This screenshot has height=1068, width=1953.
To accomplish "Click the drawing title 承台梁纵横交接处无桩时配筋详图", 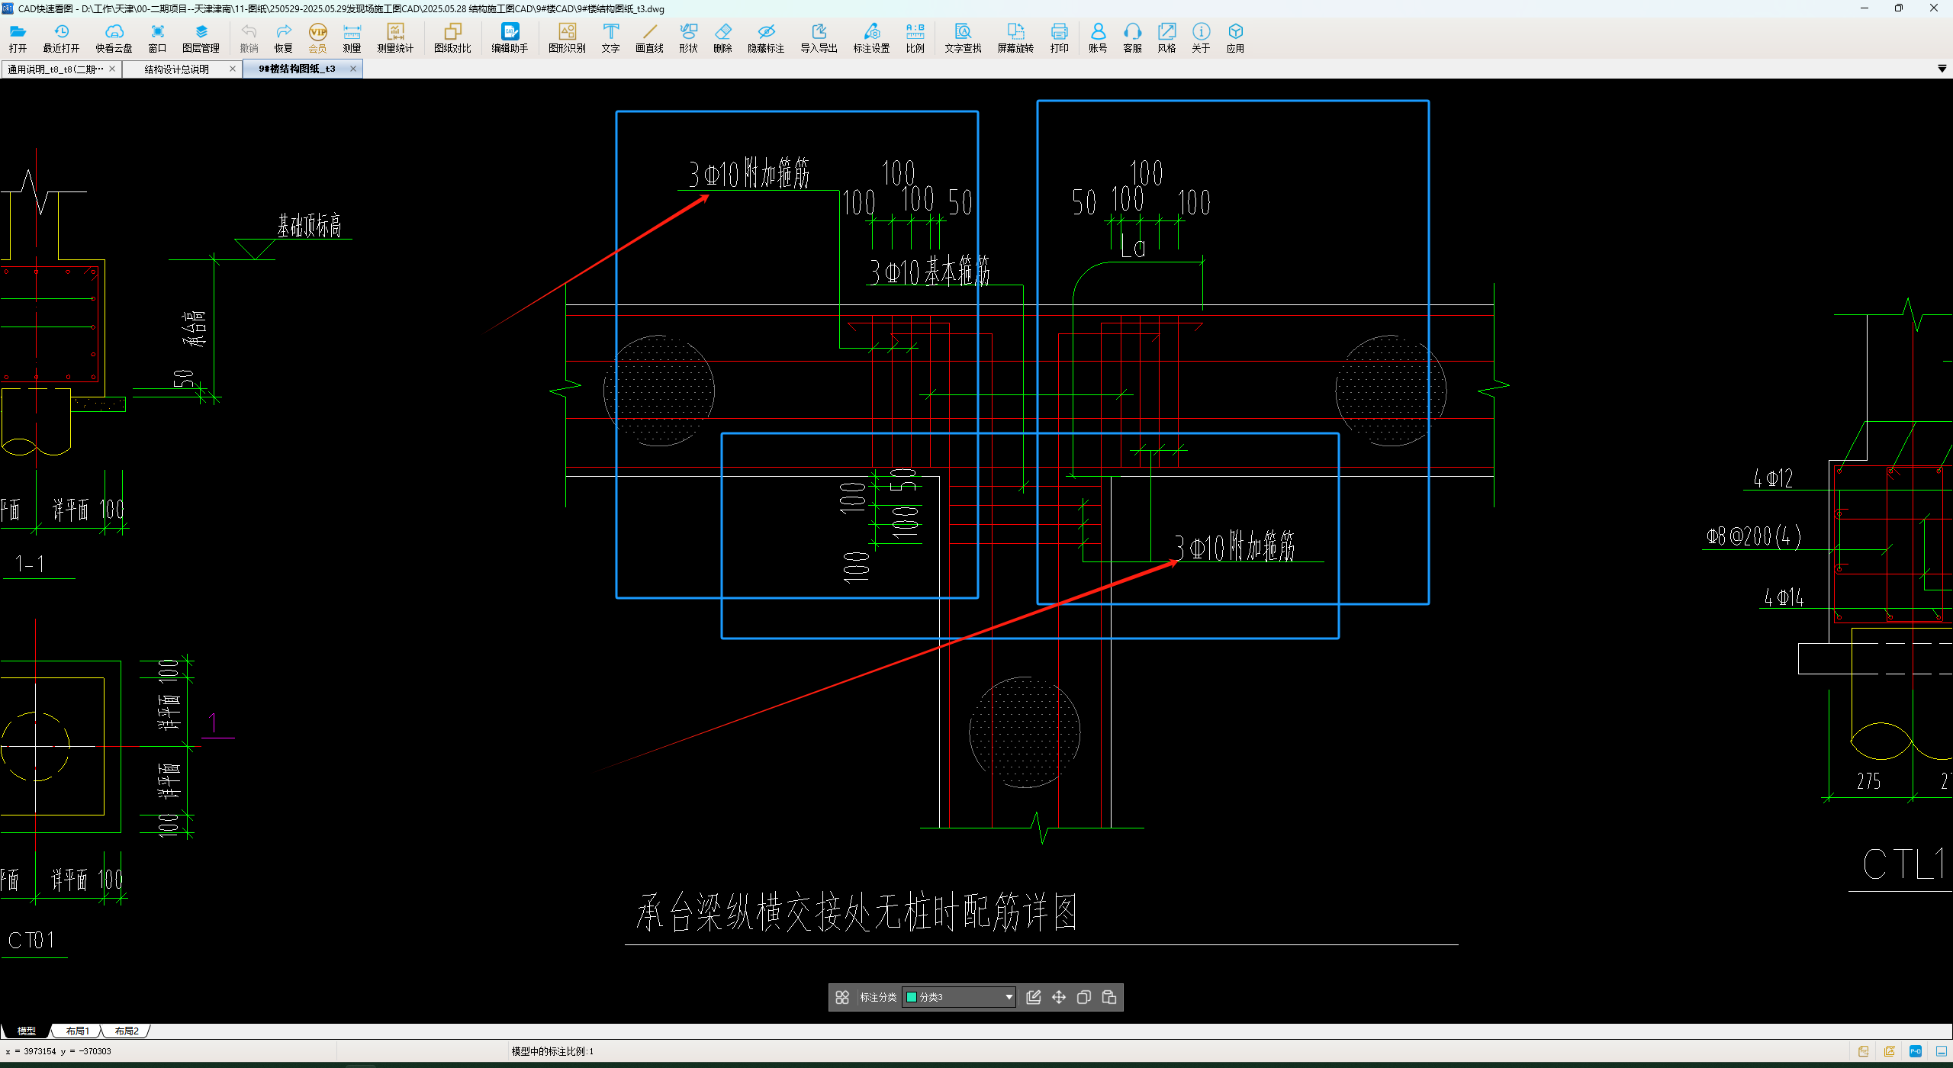I will click(x=856, y=912).
